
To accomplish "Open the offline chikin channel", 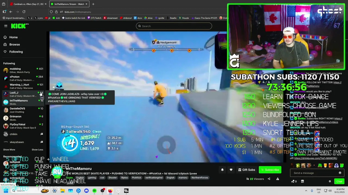I will [23, 134].
